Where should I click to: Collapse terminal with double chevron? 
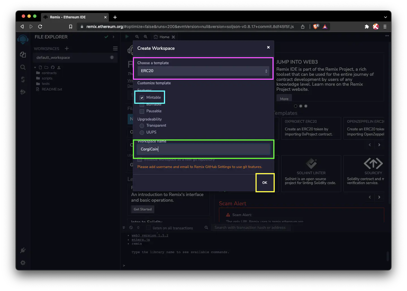pos(124,227)
